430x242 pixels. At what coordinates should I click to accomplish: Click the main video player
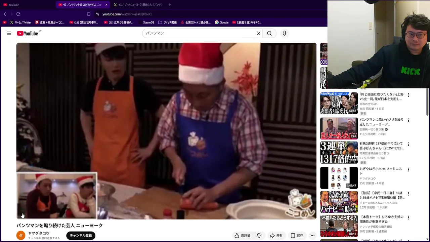tap(166, 131)
